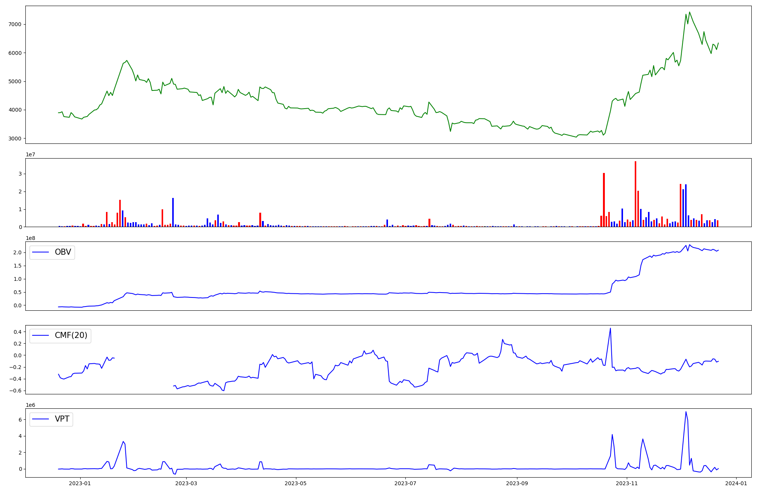This screenshot has height=492, width=757.
Task: Click the highest spike of the VPT line
Action: [x=686, y=412]
